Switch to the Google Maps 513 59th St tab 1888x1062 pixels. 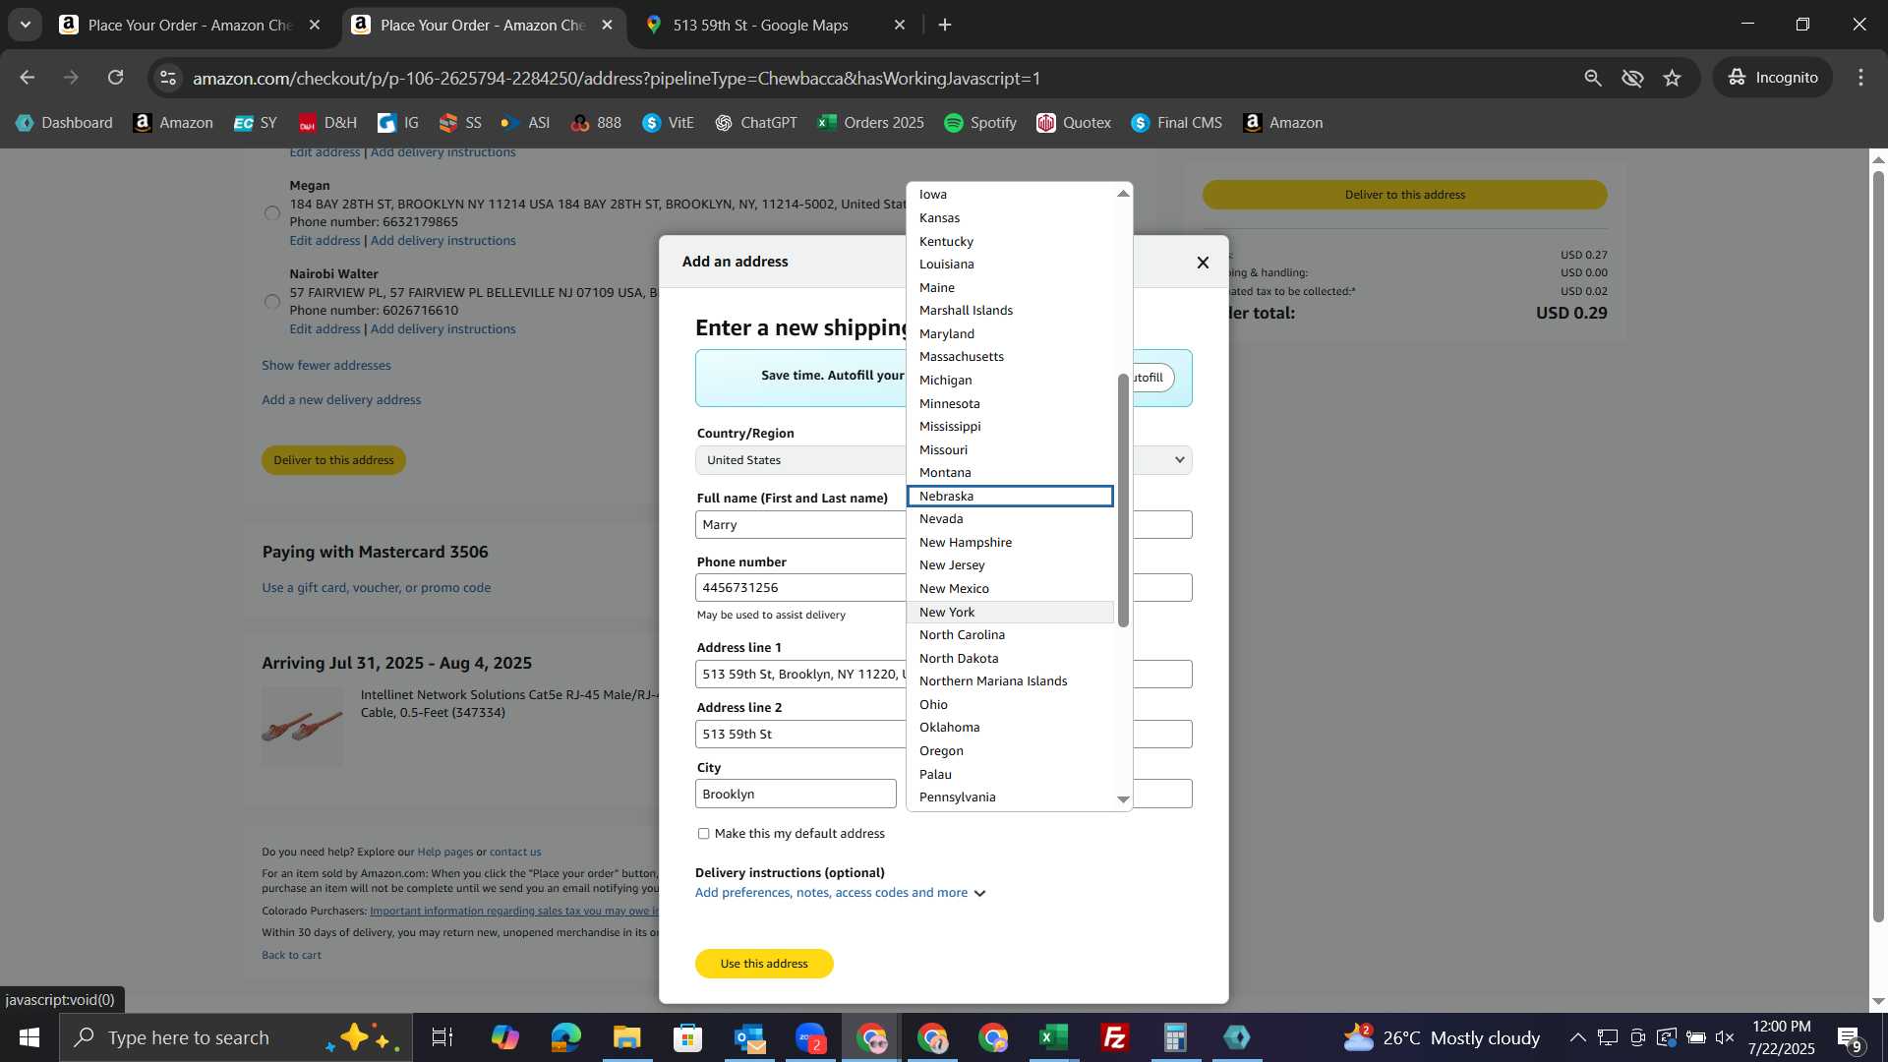pyautogui.click(x=775, y=25)
